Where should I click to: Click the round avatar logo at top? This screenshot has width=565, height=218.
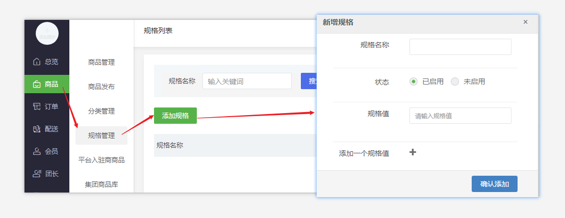pos(47,34)
